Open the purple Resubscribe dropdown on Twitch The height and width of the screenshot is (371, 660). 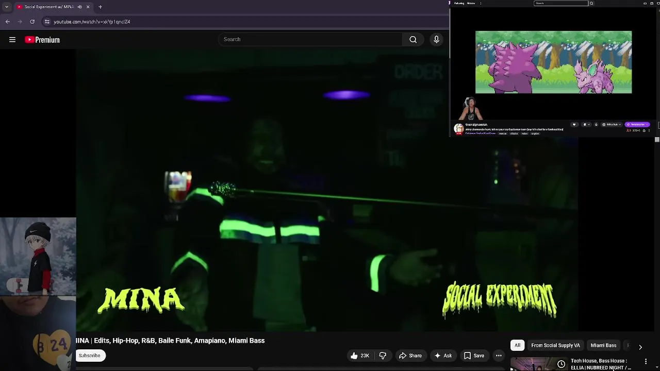pos(637,124)
